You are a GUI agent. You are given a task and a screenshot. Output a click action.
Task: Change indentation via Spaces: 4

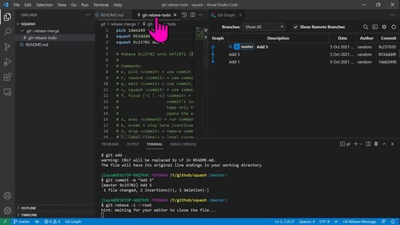click(x=307, y=221)
